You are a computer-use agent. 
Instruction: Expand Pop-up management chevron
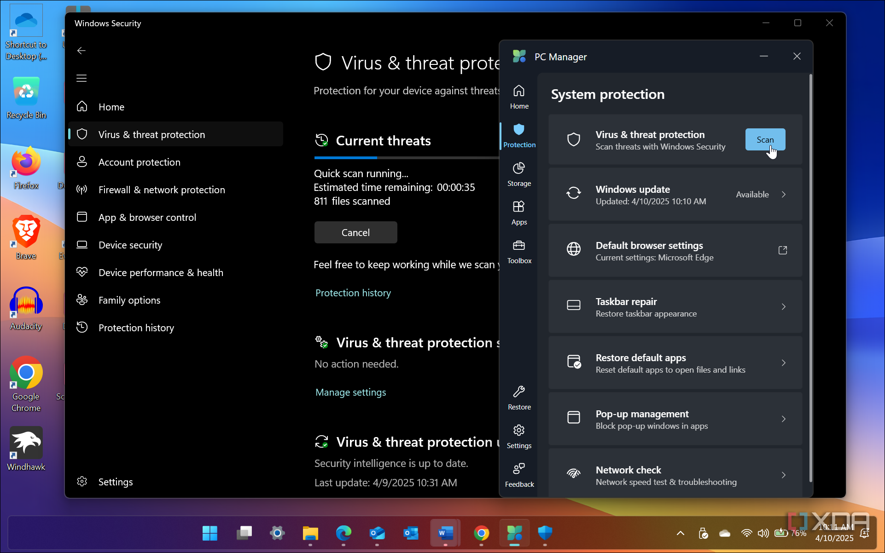pos(783,419)
